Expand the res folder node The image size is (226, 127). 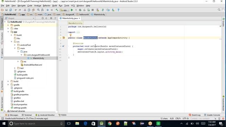pos(18,61)
